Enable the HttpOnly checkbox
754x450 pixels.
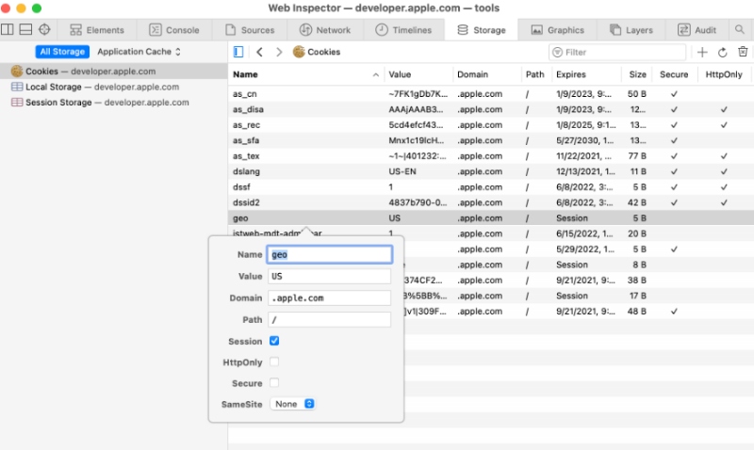(x=274, y=362)
